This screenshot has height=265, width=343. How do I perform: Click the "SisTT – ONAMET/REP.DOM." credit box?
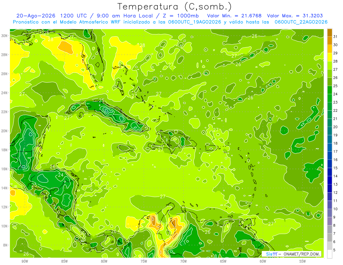(292, 254)
